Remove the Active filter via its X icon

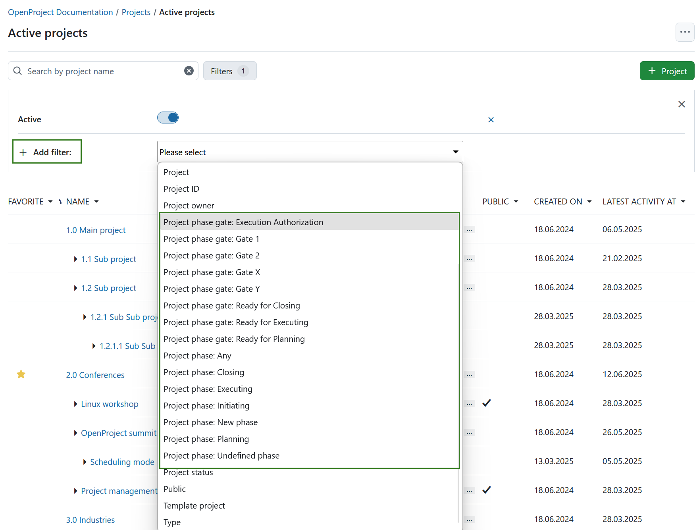point(491,119)
